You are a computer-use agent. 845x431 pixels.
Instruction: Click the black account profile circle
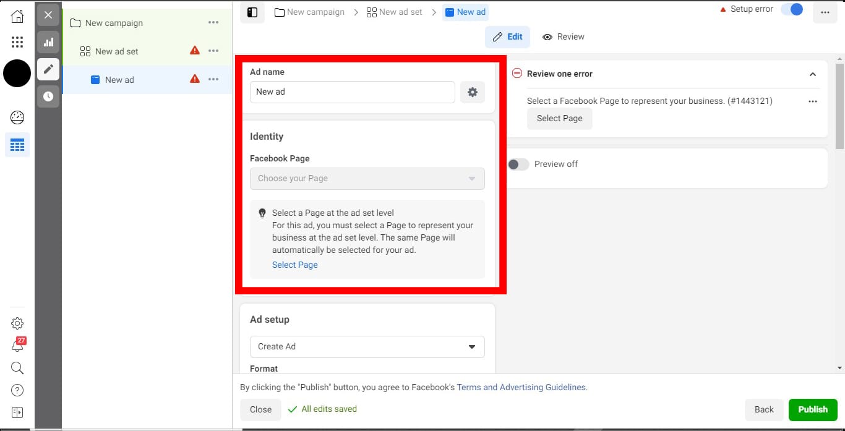pyautogui.click(x=17, y=74)
